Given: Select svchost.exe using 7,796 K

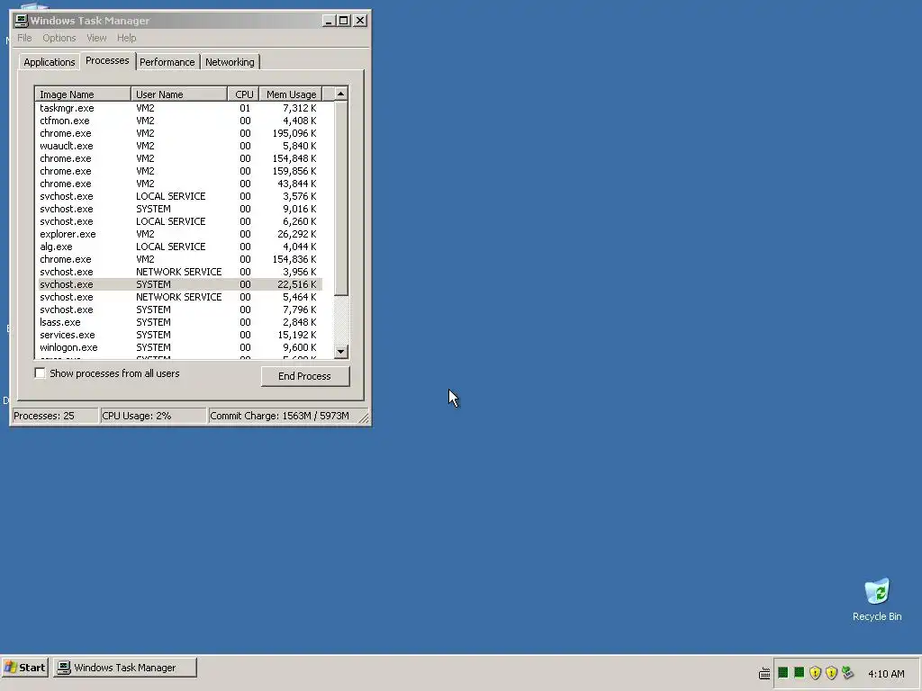Looking at the screenshot, I should tap(180, 310).
